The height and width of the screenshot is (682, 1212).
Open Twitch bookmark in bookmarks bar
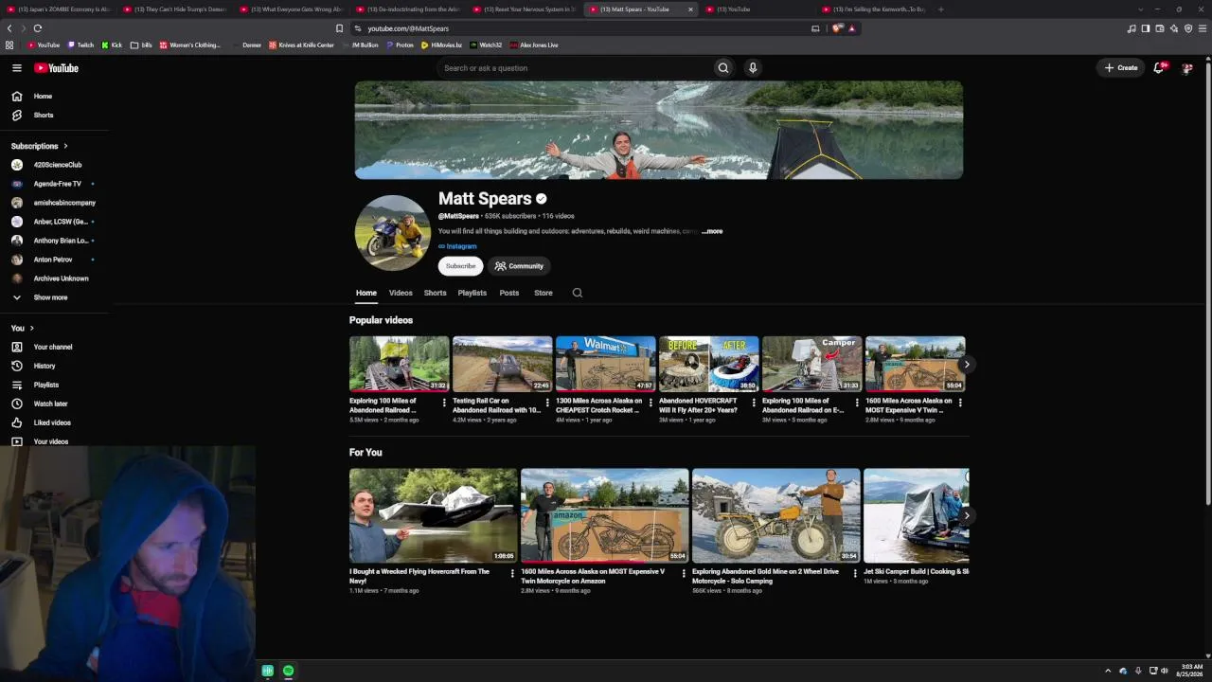click(80, 45)
